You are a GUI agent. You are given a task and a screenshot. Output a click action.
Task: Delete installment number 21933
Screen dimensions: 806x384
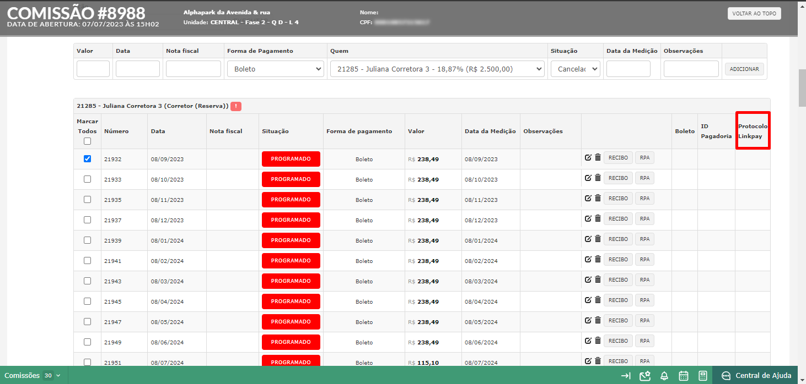(x=598, y=178)
